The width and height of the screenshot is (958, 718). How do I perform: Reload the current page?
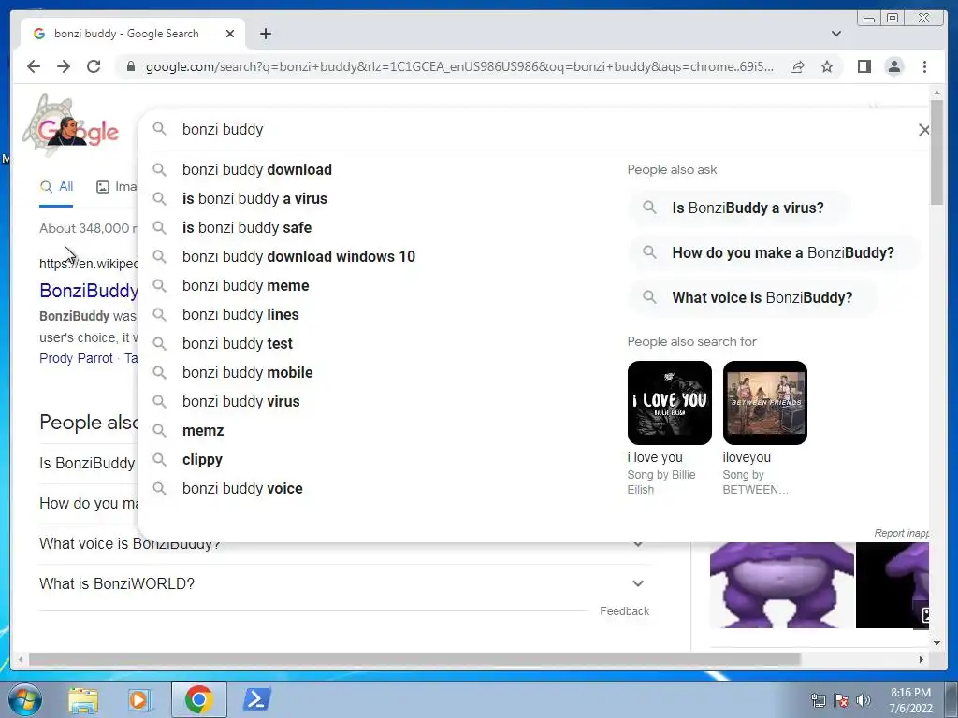tap(94, 66)
